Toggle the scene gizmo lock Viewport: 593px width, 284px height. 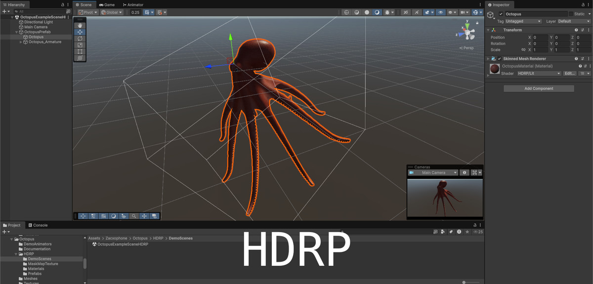(x=477, y=23)
